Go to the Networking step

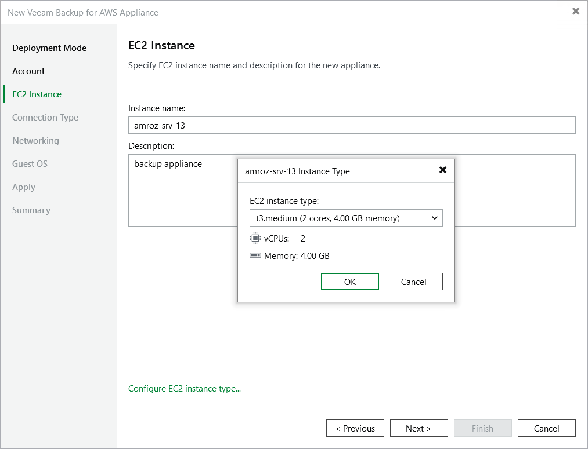pyautogui.click(x=35, y=140)
